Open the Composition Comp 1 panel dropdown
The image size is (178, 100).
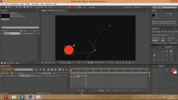64,11
